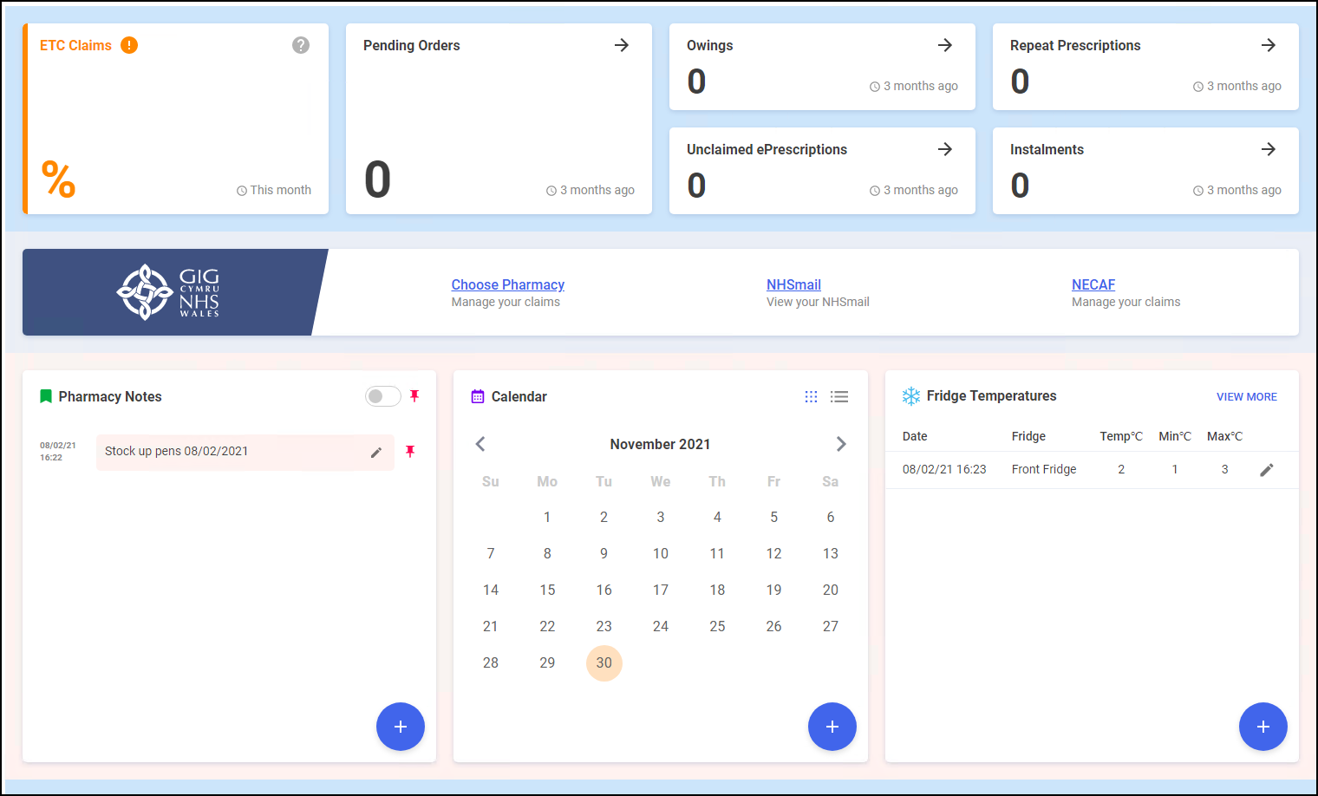
Task: Open the Choose Pharmacy link
Action: [x=507, y=284]
